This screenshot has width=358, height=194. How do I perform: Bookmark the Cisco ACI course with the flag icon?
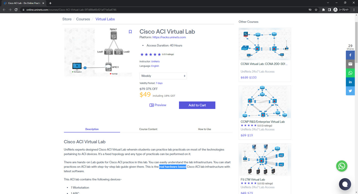pyautogui.click(x=130, y=31)
